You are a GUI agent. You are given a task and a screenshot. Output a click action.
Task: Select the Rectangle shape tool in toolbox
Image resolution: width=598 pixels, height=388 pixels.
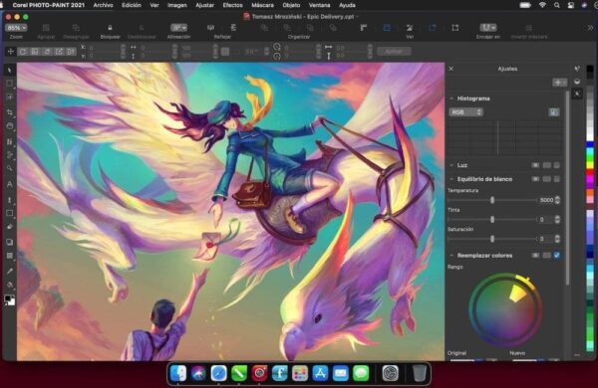coord(10,213)
